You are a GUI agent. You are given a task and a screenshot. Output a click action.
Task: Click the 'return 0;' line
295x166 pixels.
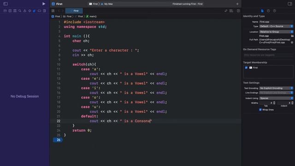pyautogui.click(x=82, y=130)
